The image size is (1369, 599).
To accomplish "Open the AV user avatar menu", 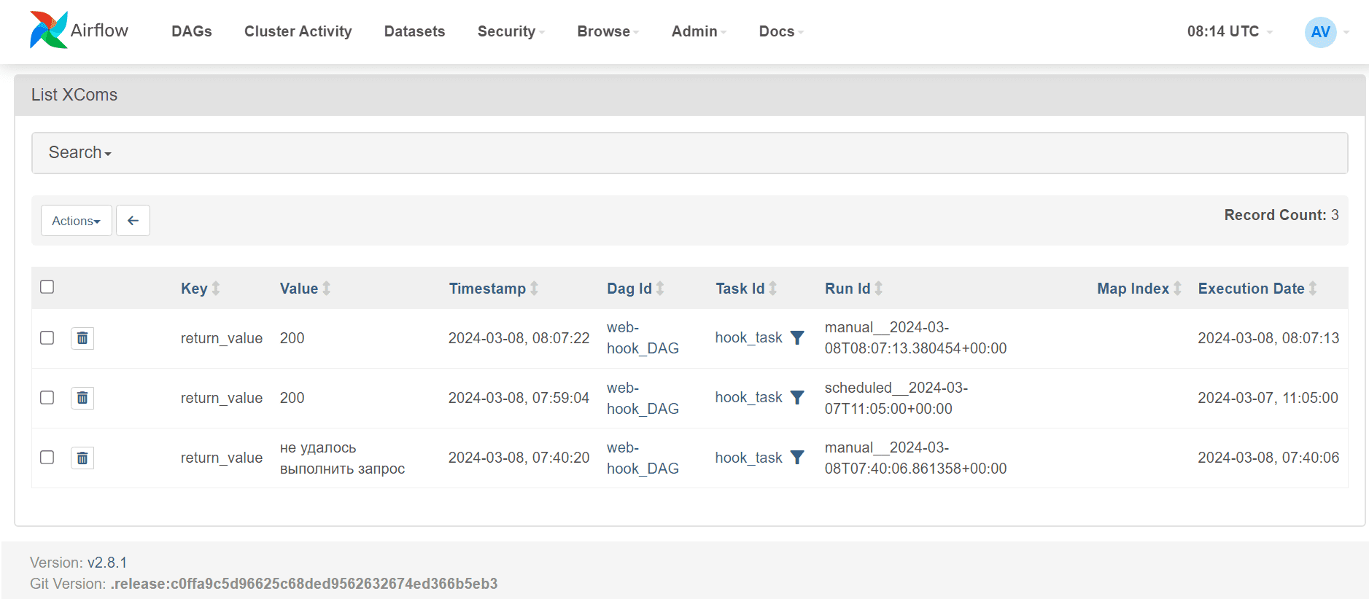I will coord(1320,32).
